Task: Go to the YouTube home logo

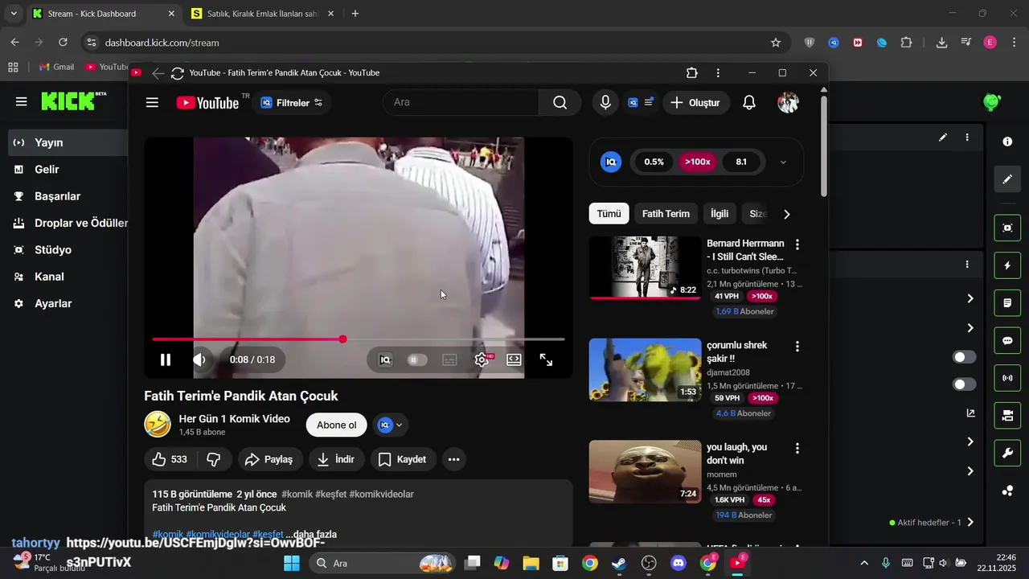Action: pos(208,103)
